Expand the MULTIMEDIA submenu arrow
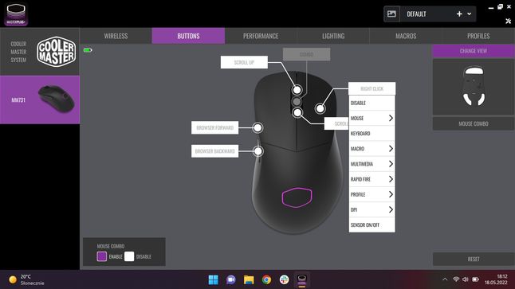This screenshot has height=289, width=515. click(391, 164)
